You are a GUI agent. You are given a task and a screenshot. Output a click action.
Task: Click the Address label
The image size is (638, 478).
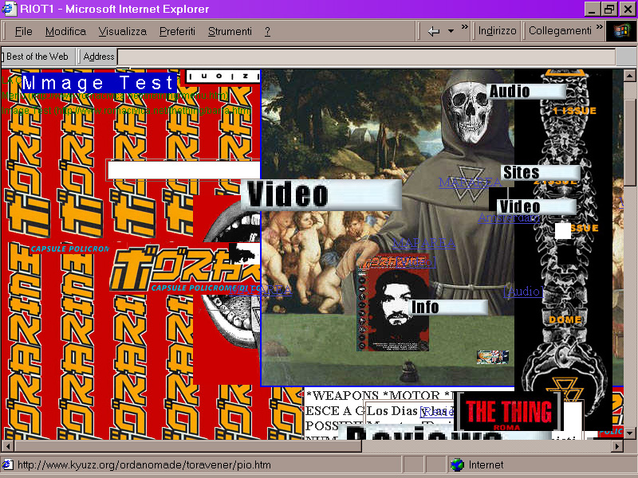[x=98, y=57]
